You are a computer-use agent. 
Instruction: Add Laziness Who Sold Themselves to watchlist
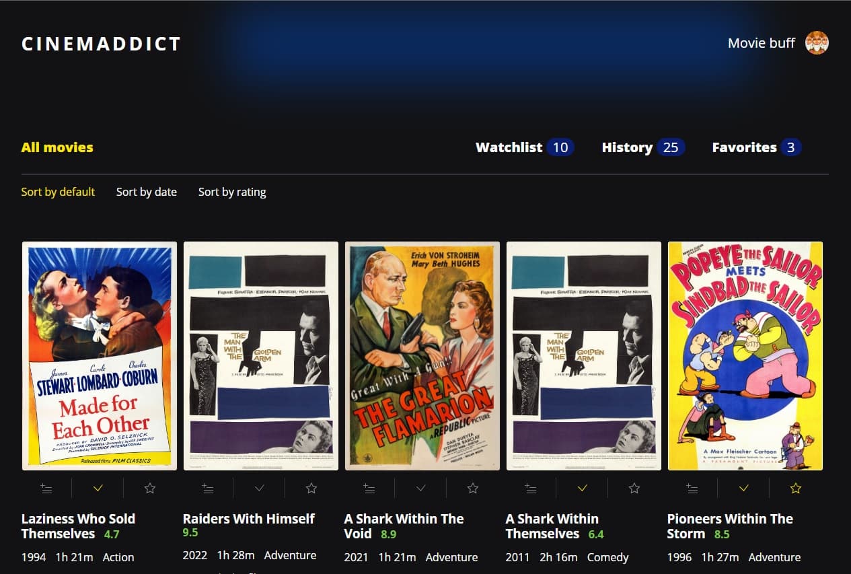[x=46, y=489]
